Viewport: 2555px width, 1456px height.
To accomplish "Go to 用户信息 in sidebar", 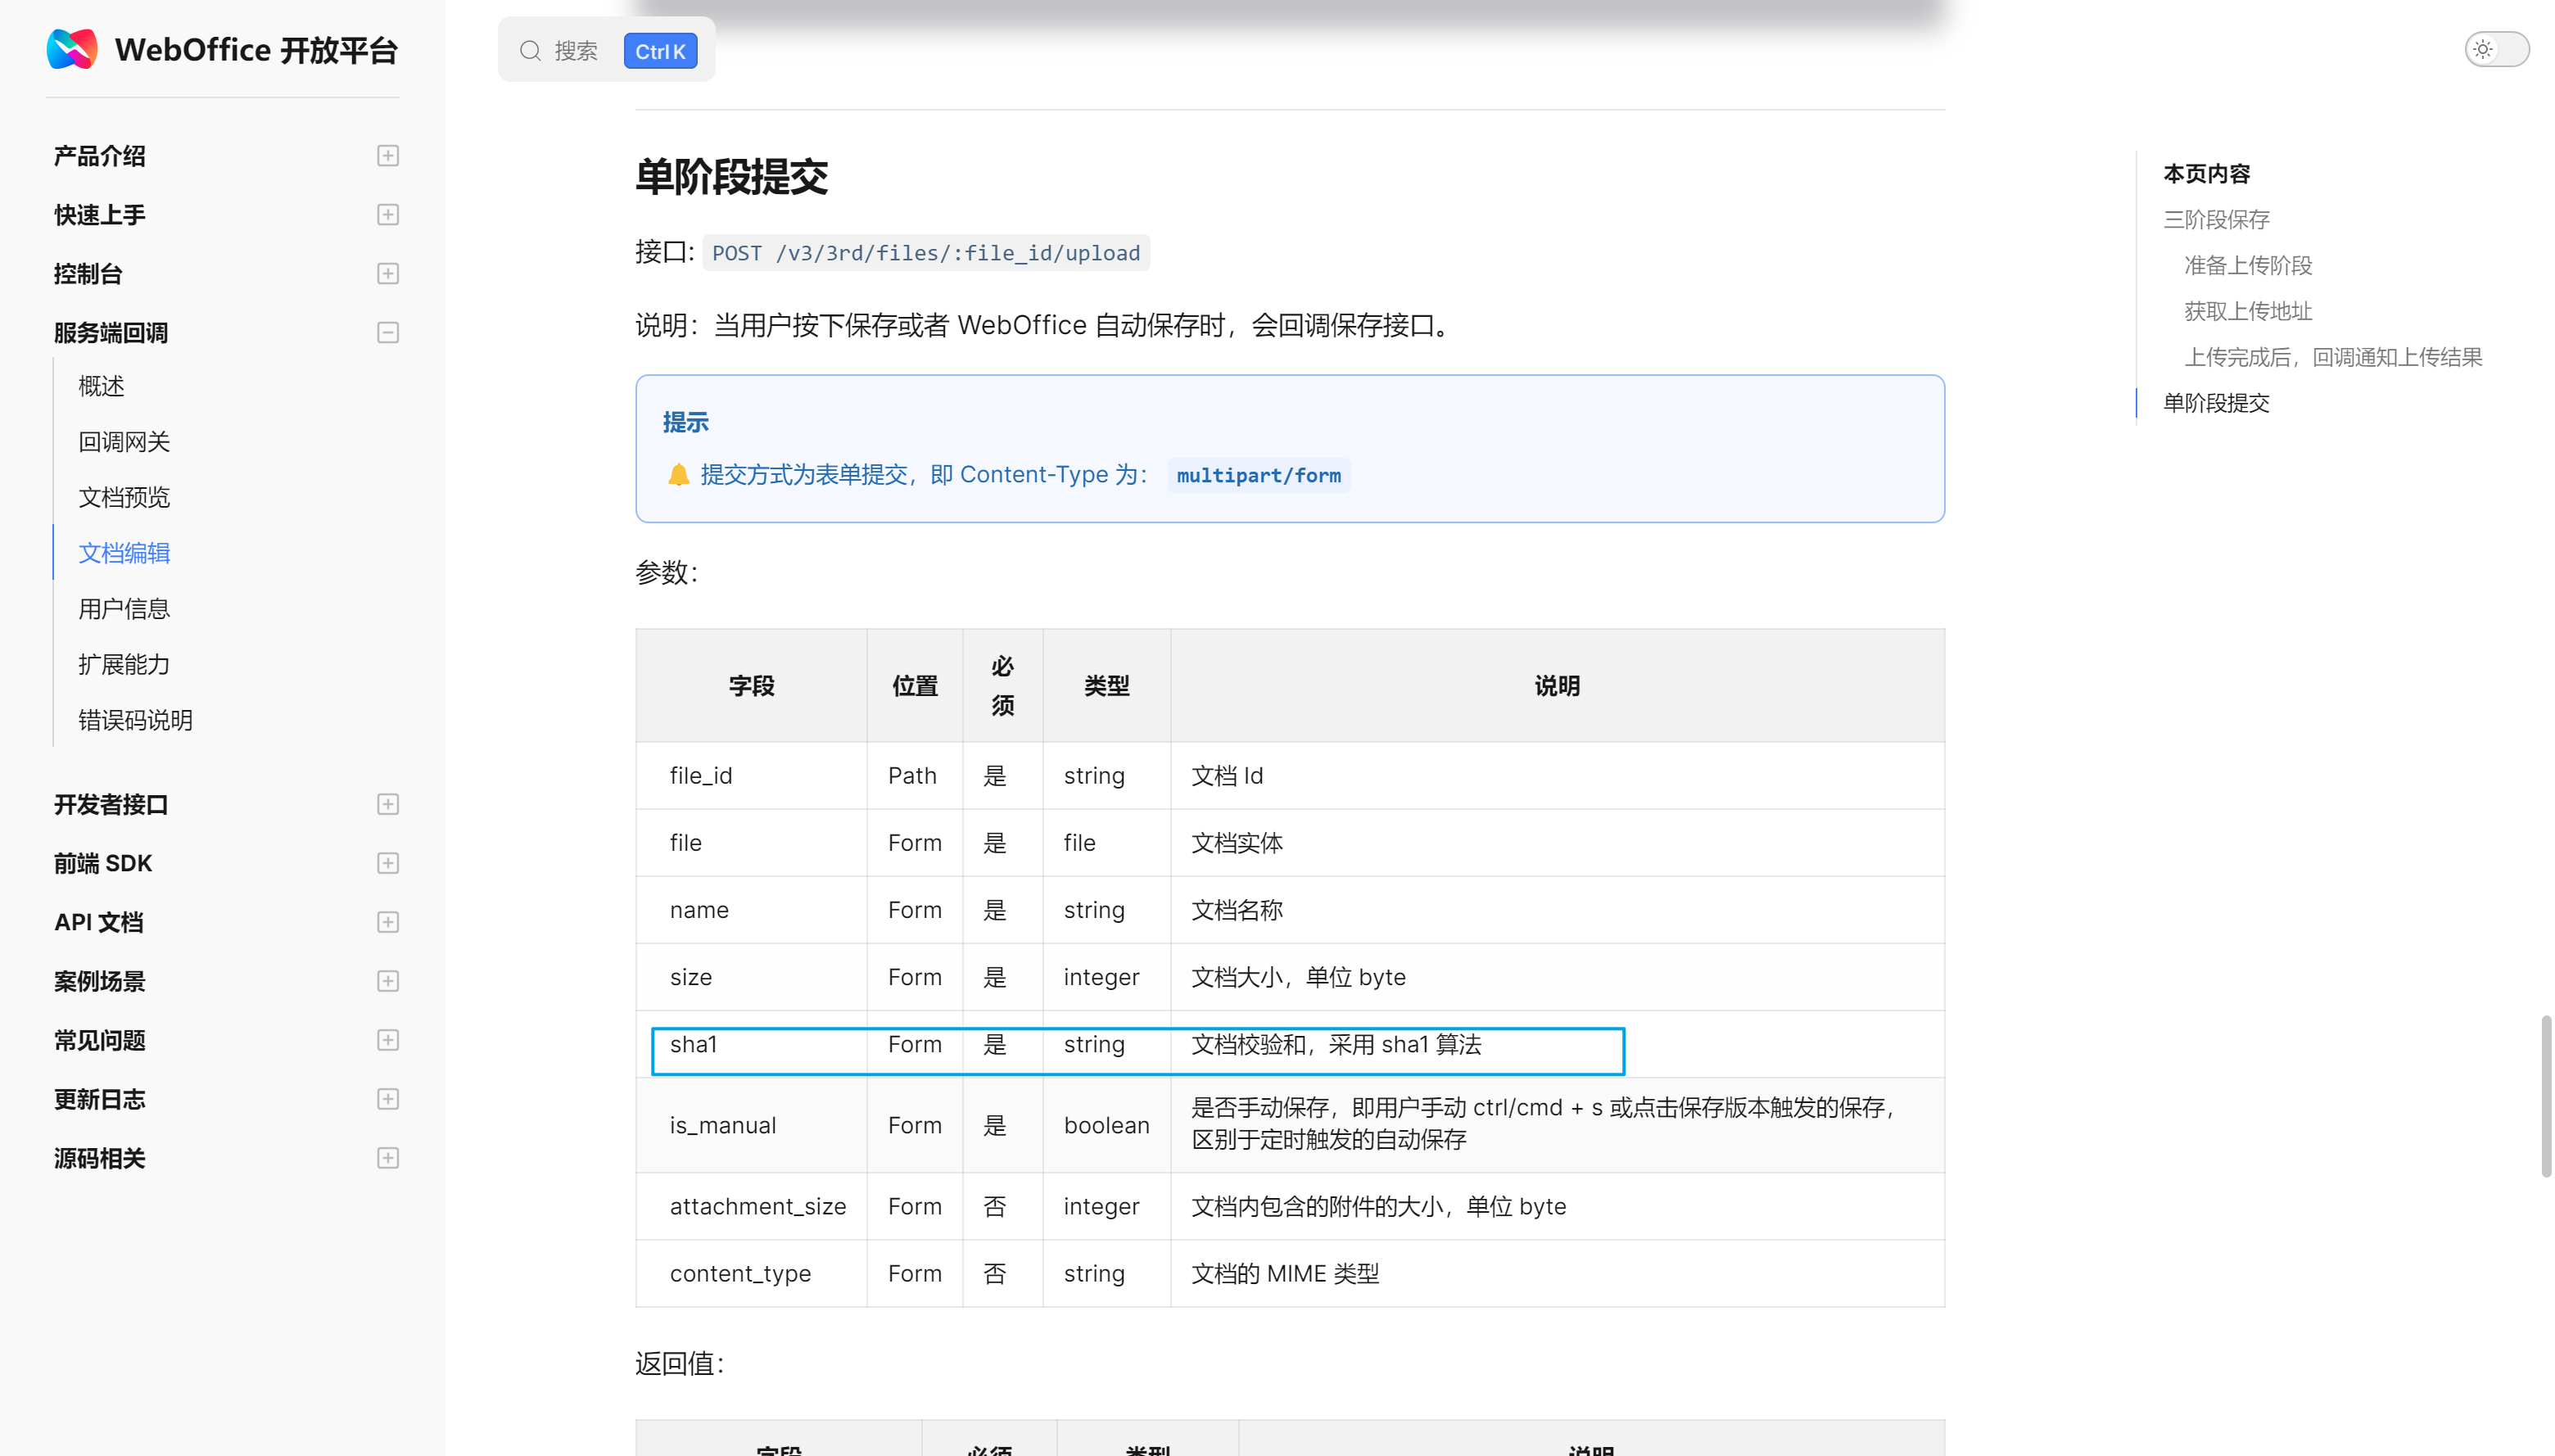I will 124,609.
